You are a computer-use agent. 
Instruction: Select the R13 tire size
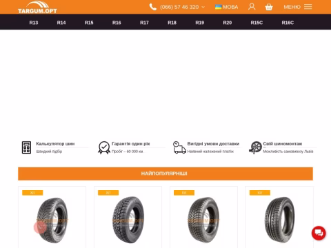tap(34, 23)
